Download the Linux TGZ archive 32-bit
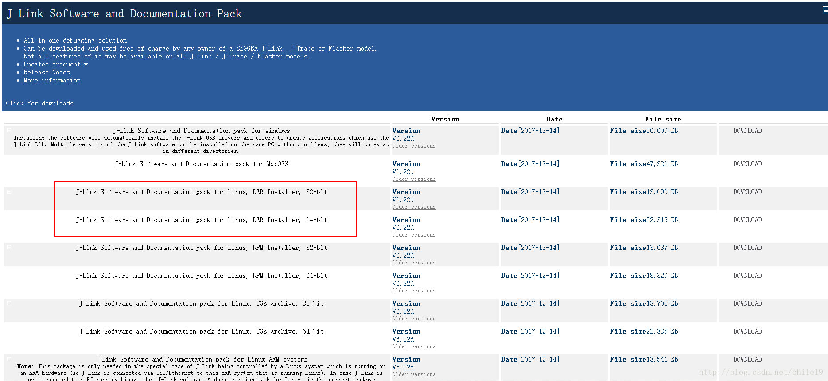 [747, 303]
